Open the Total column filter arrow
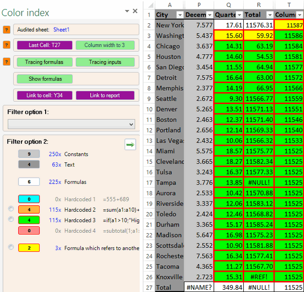The image size is (304, 292). [x=270, y=15]
